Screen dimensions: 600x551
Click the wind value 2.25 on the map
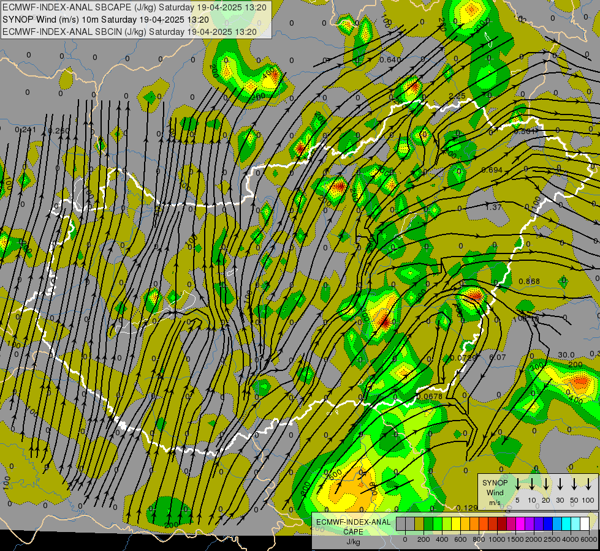pyautogui.click(x=457, y=96)
